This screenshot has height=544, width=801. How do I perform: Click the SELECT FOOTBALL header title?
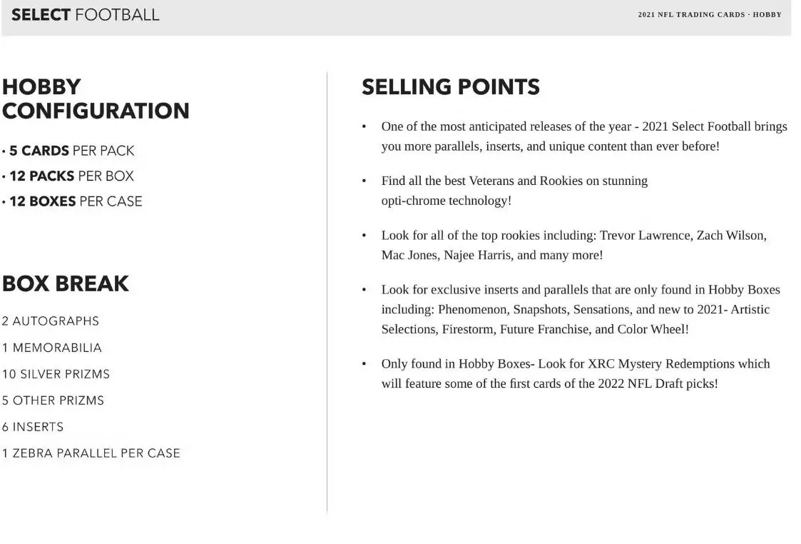point(86,15)
